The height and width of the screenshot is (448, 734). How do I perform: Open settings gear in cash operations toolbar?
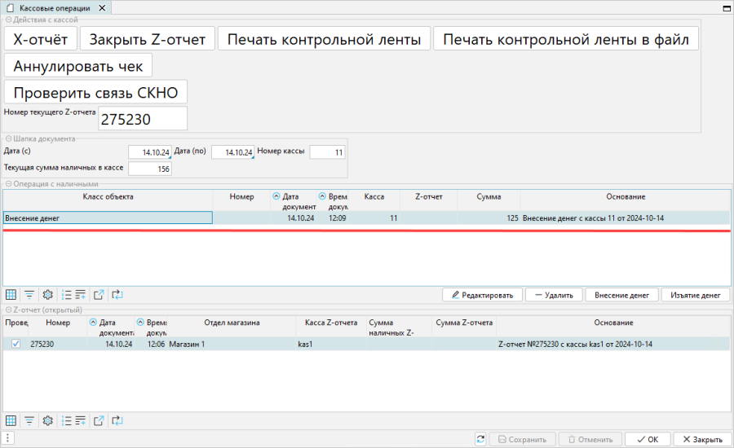coord(47,295)
